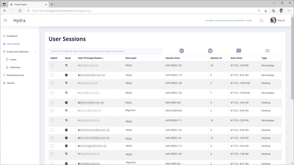Open Dashboard in the sidebar
This screenshot has height=165, width=294.
coord(12,36)
